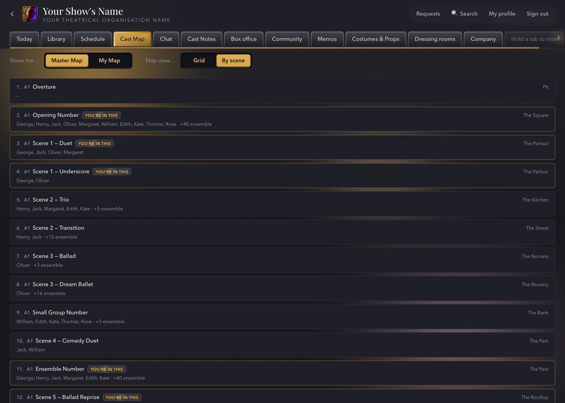Click the Your Show's Name title
Viewport: 565px width, 403px height.
click(x=83, y=11)
